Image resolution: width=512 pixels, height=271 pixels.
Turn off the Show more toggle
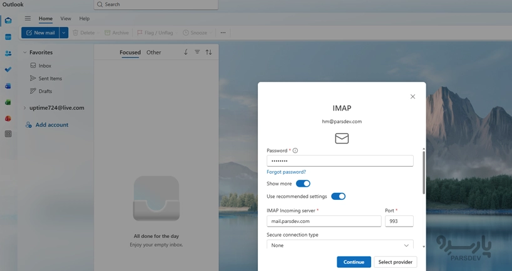[x=303, y=184]
